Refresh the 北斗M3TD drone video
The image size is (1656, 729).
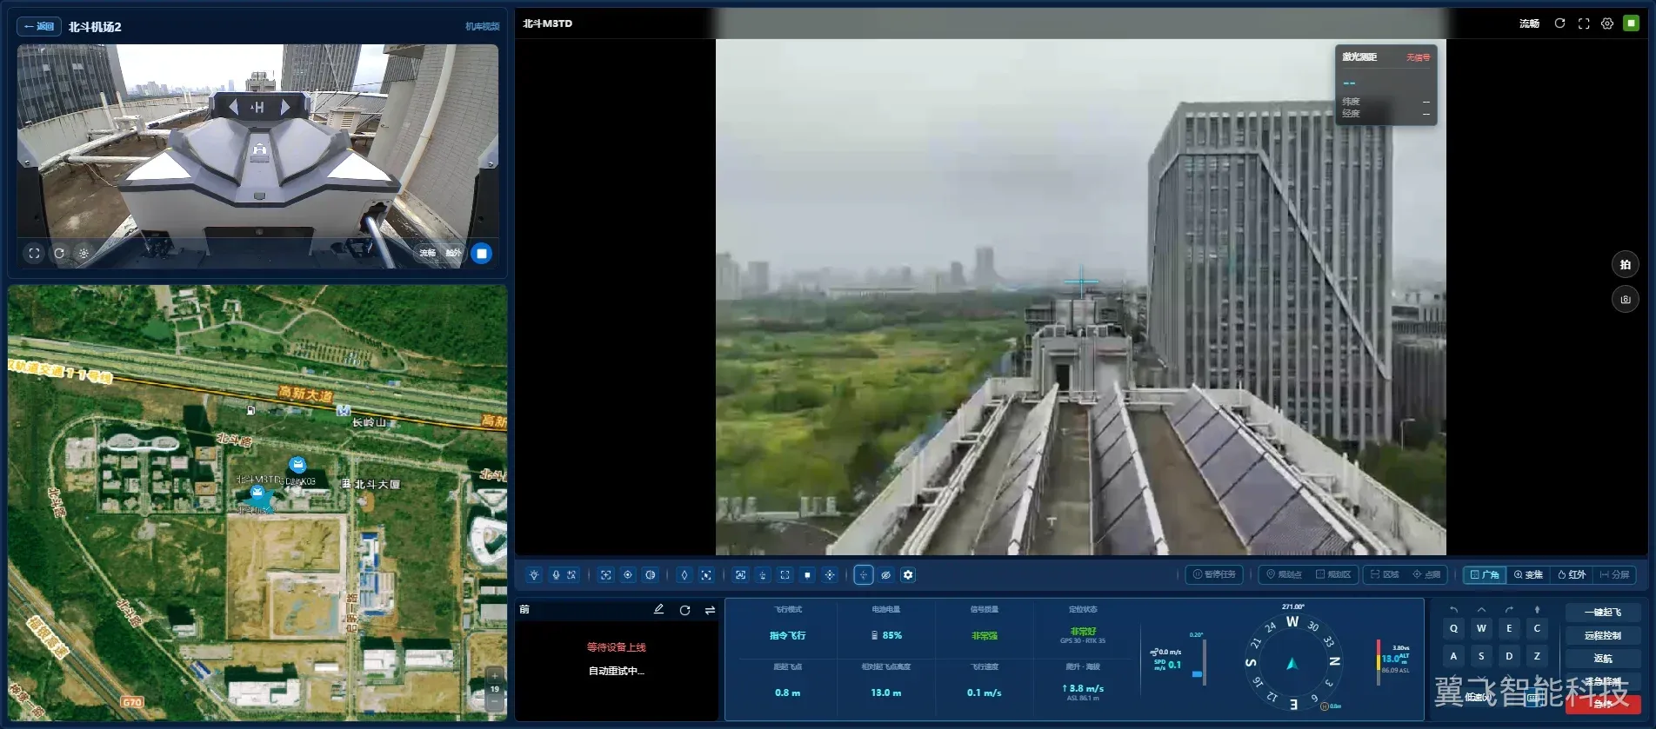pyautogui.click(x=1559, y=23)
